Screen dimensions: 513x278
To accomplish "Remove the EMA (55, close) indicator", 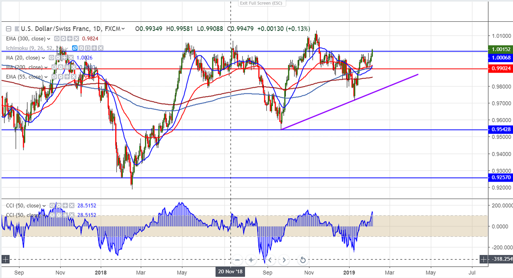I will click(x=73, y=76).
